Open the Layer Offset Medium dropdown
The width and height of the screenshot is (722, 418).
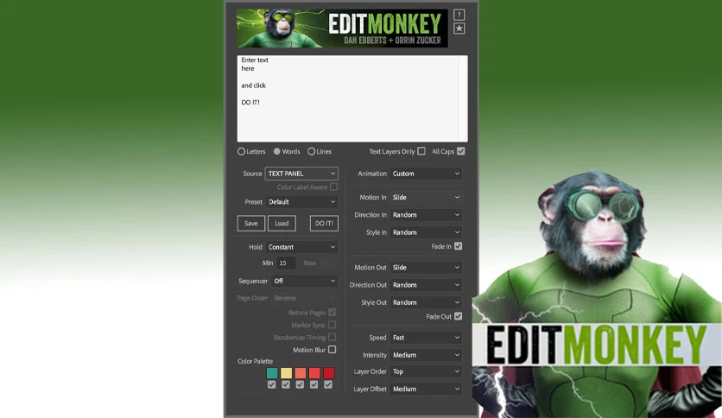[x=426, y=389]
